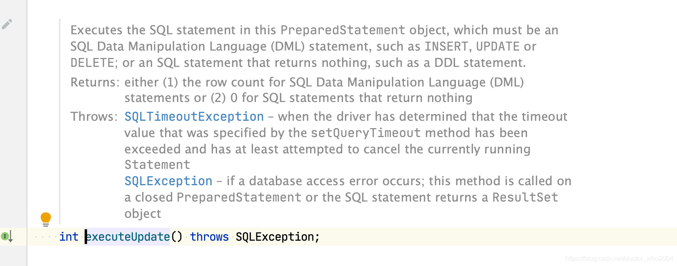
Task: Click the down arrow next to implementation marker
Action: pyautogui.click(x=11, y=237)
